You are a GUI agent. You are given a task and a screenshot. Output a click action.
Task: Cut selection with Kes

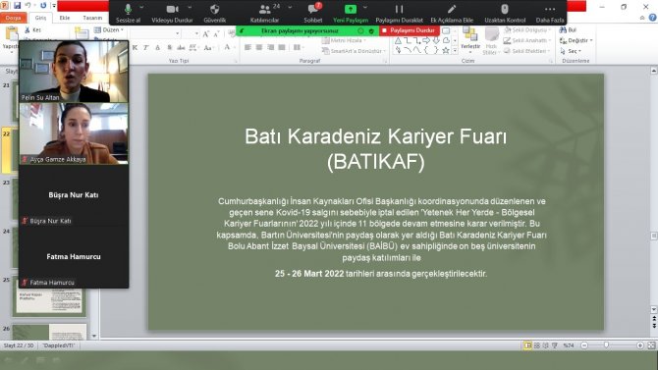pos(32,30)
